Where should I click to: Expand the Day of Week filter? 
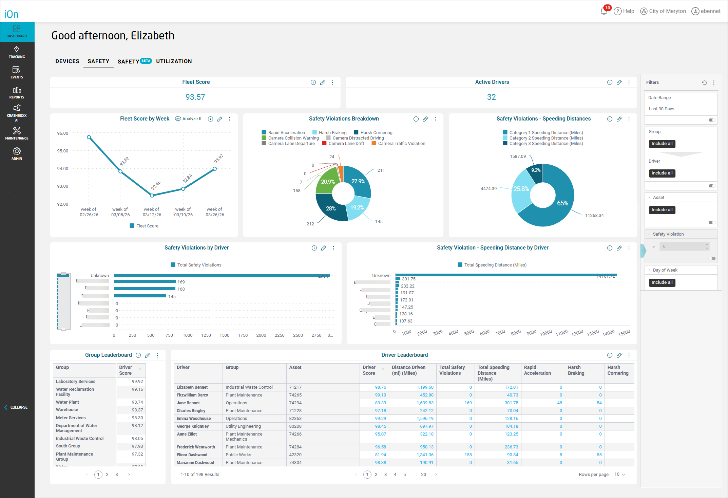pyautogui.click(x=649, y=270)
